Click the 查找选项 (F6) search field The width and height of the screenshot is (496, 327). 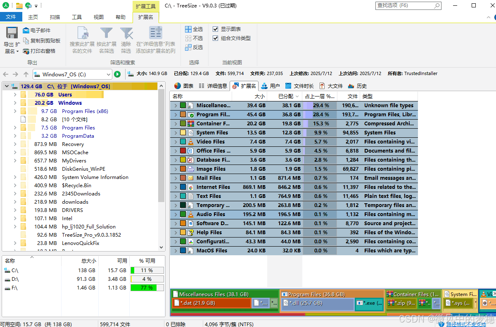[408, 5]
